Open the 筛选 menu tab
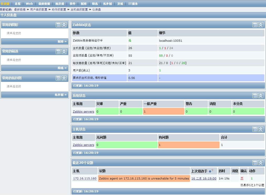The width and height of the screenshot is (266, 195). (95, 4)
